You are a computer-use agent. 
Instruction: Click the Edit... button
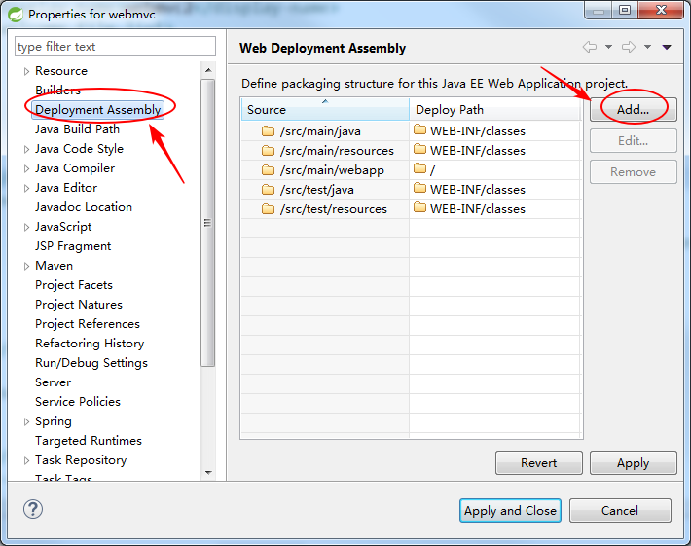633,140
